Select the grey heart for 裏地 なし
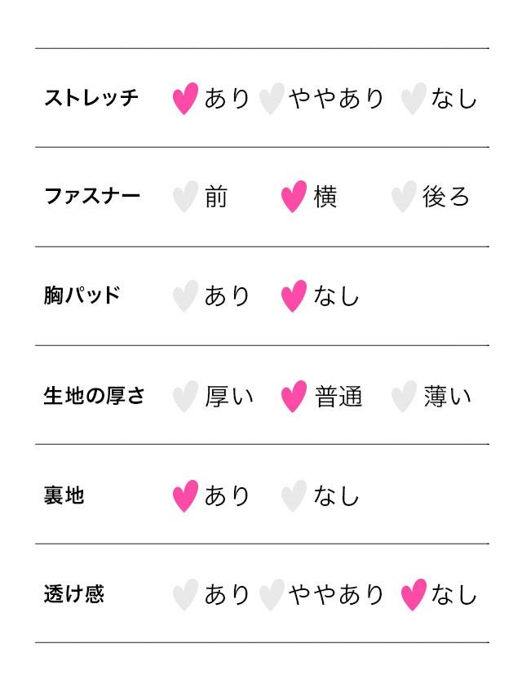This screenshot has width=522, height=697. 294,496
